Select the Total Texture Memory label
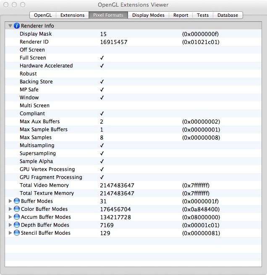Image resolution: width=267 pixels, height=275 pixels. coord(47,193)
